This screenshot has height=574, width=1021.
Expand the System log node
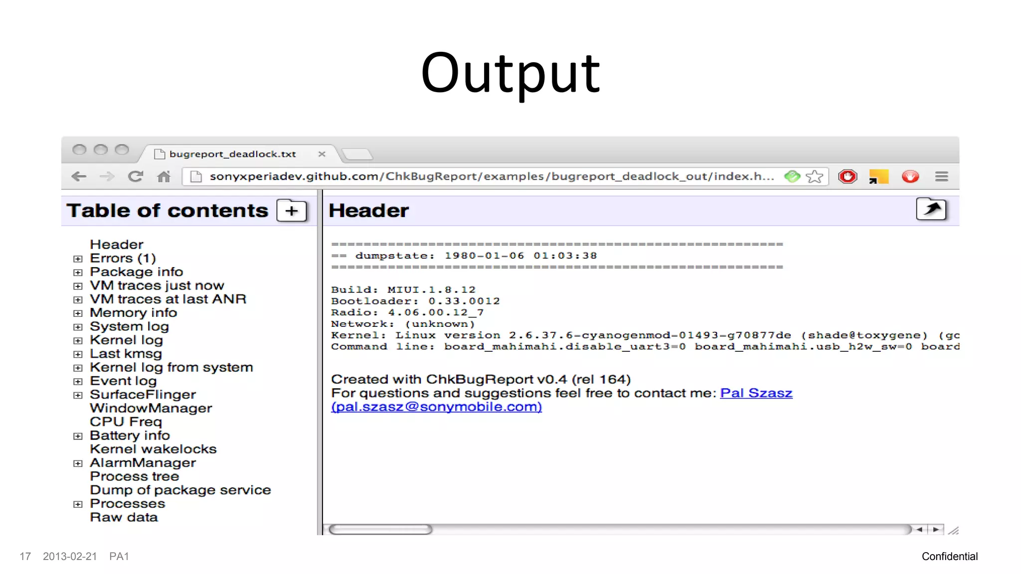point(78,327)
